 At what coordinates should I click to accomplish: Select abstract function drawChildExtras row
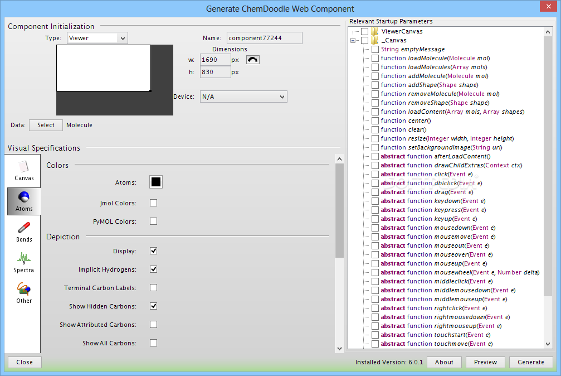pyautogui.click(x=451, y=165)
